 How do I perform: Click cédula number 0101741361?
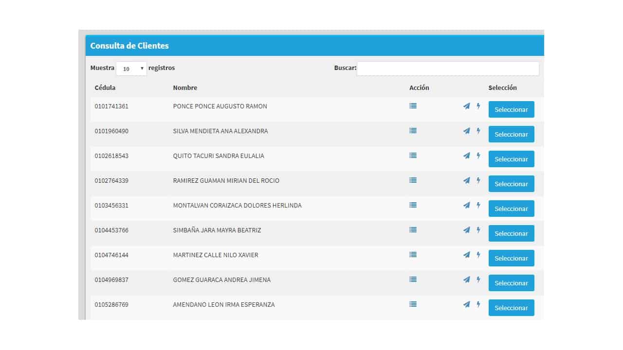111,106
